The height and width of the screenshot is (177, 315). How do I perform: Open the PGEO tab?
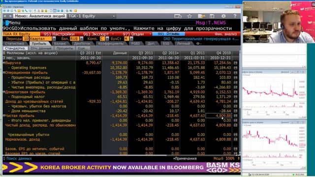135,44
